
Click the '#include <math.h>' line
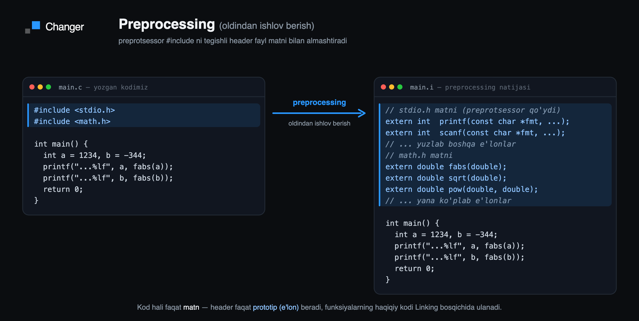[72, 121]
